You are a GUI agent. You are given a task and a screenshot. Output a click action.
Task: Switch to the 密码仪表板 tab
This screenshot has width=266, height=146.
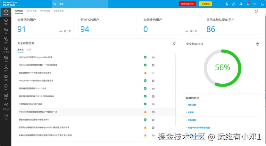click(x=31, y=11)
